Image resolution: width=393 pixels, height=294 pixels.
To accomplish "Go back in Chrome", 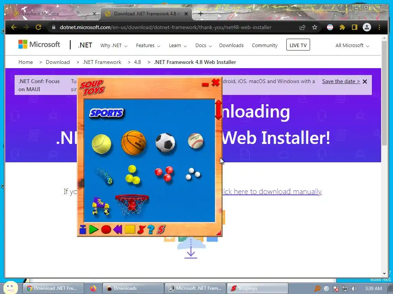I will pos(14,27).
